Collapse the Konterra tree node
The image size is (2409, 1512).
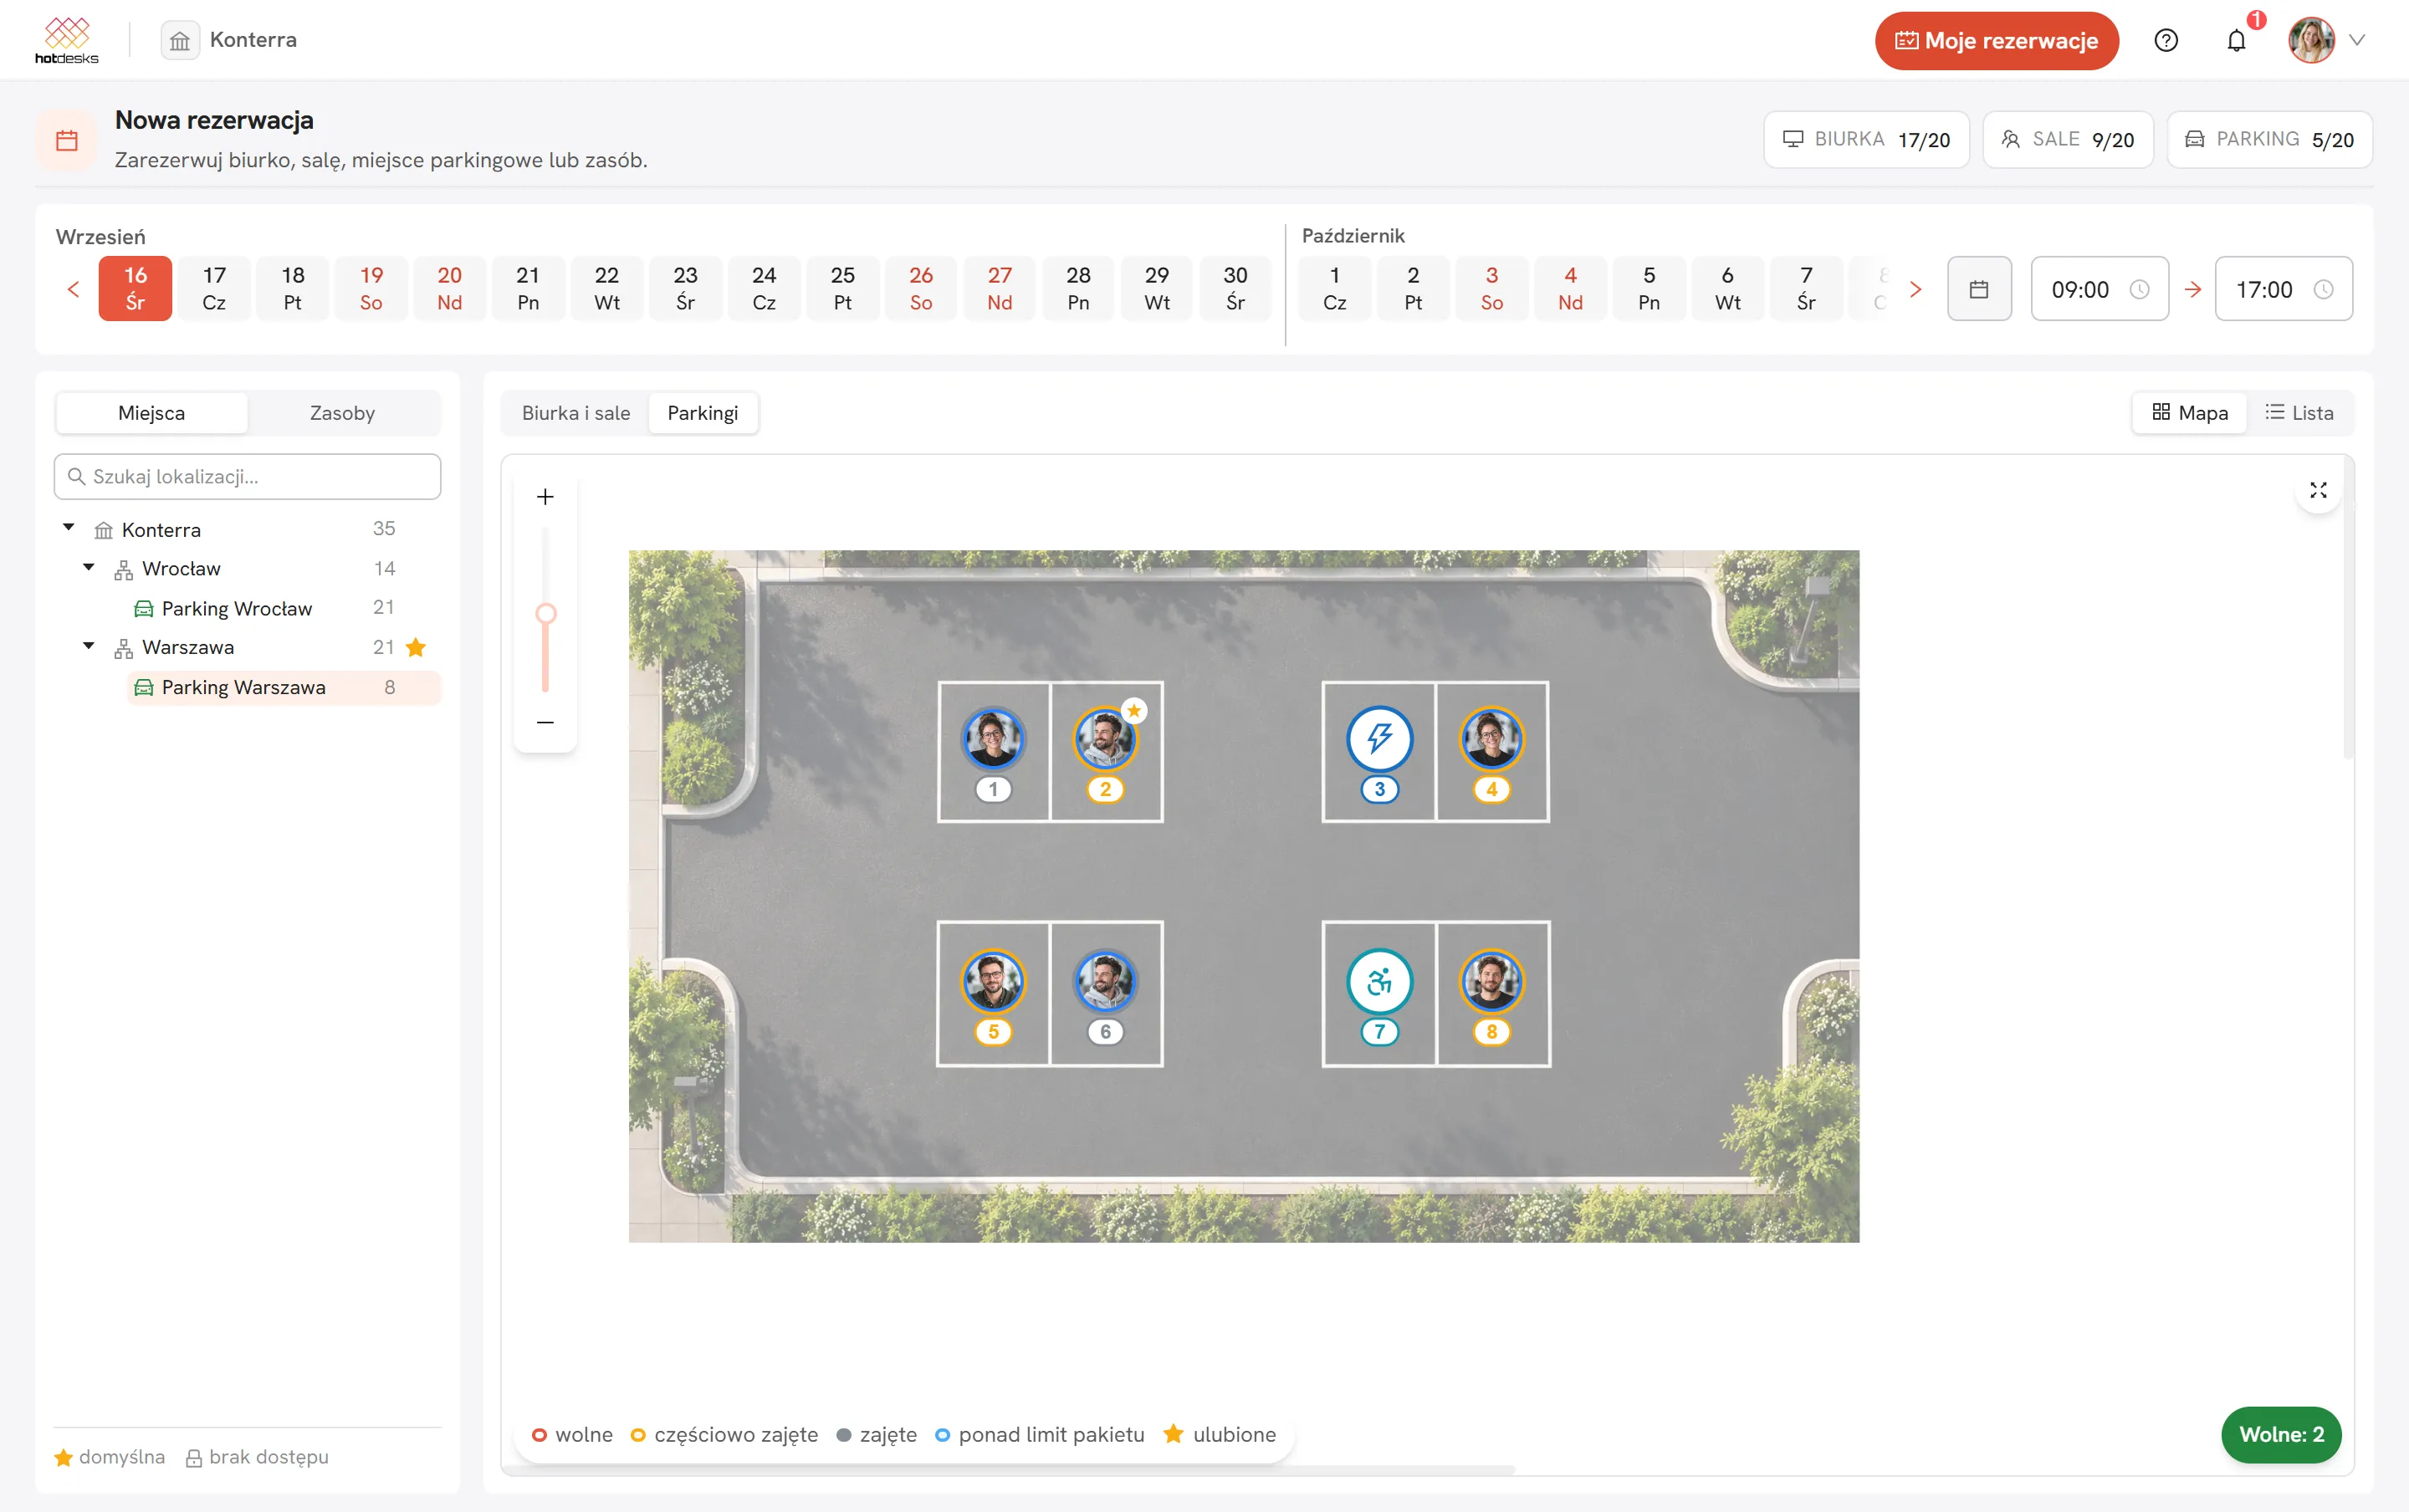(x=69, y=527)
